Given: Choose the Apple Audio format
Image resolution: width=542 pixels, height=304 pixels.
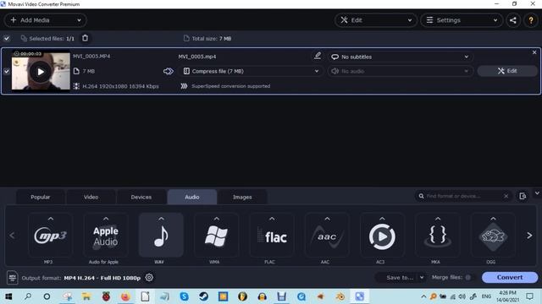Looking at the screenshot, I should pos(106,236).
